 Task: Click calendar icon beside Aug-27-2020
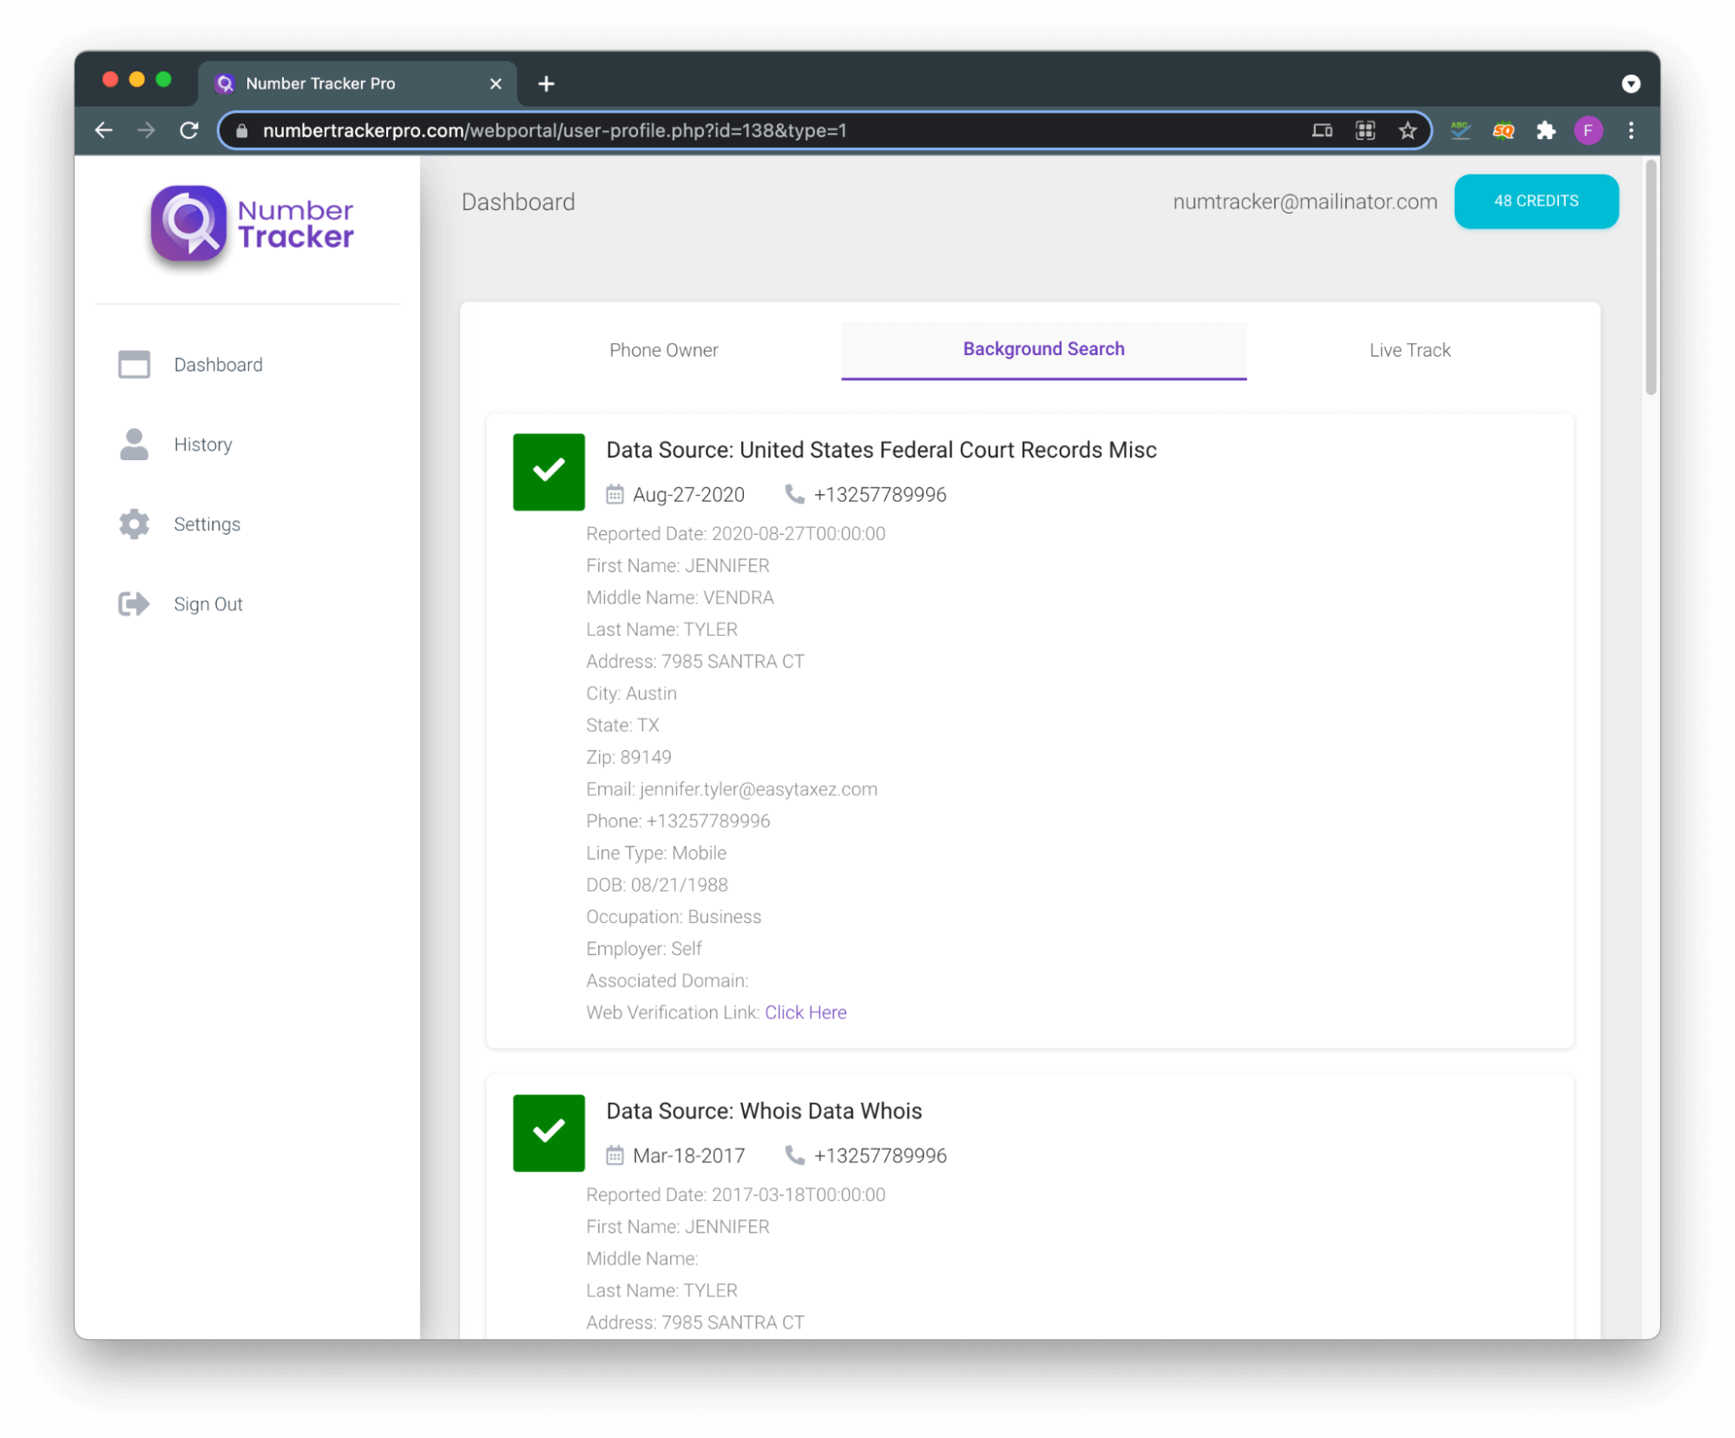pos(614,494)
